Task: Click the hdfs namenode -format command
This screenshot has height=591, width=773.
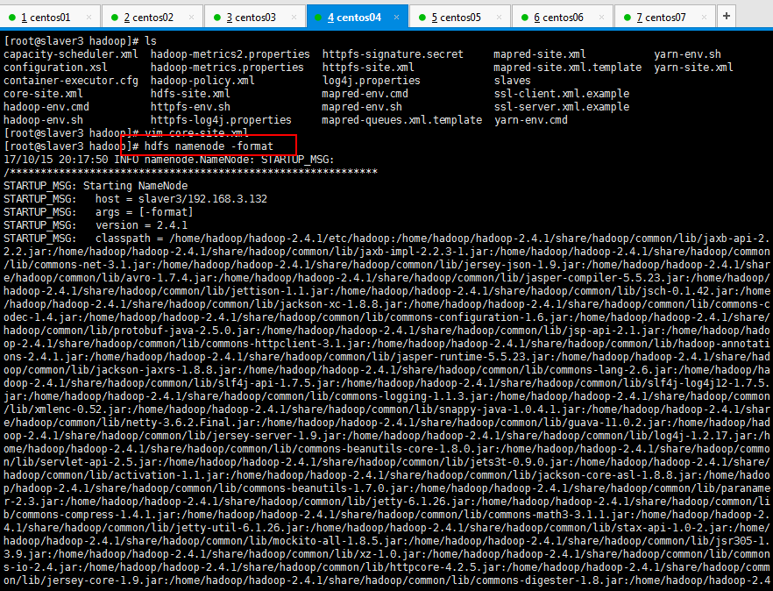Action: (x=209, y=146)
